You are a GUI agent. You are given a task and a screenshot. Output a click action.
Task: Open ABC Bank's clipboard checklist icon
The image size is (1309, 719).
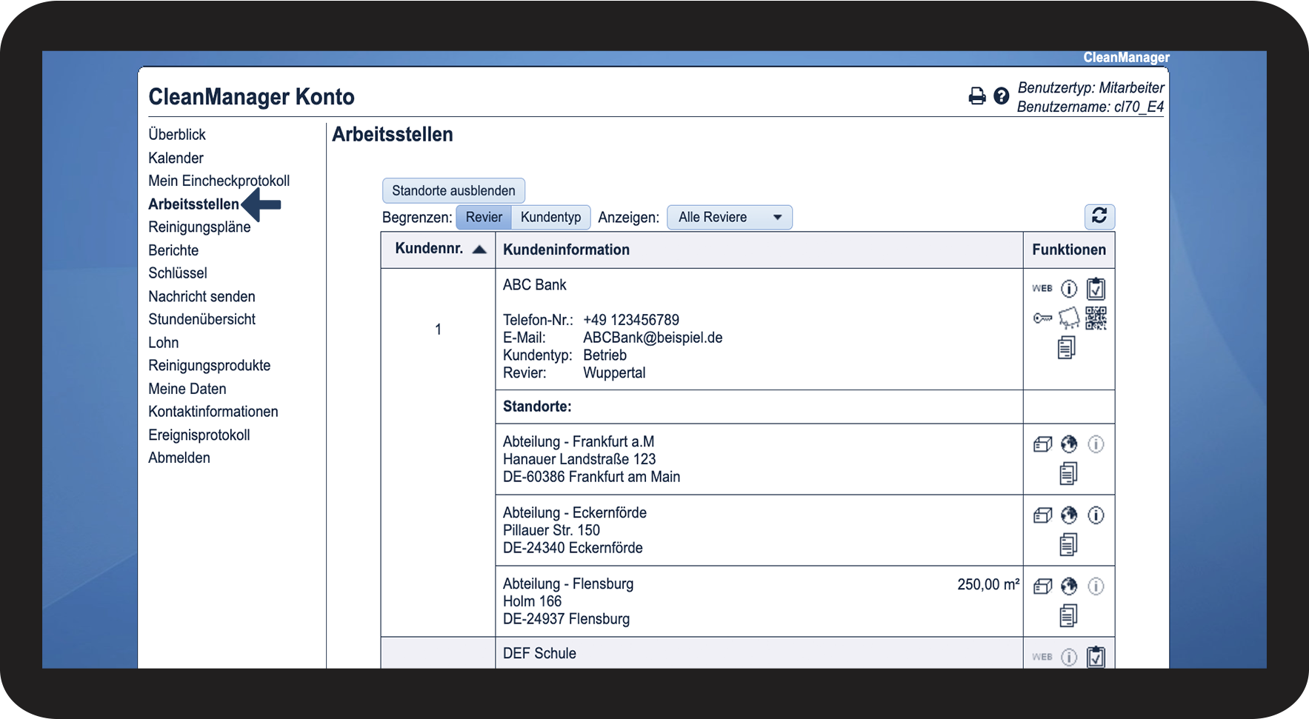tap(1096, 289)
